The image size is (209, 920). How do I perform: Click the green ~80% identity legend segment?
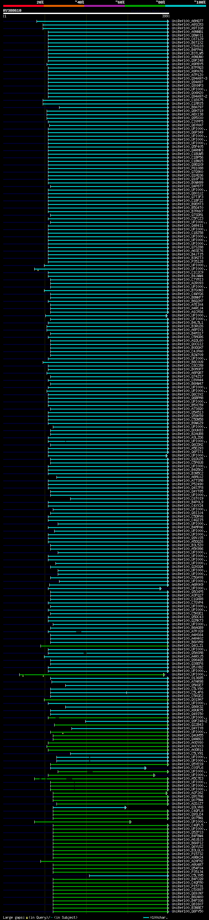[x=145, y=6]
